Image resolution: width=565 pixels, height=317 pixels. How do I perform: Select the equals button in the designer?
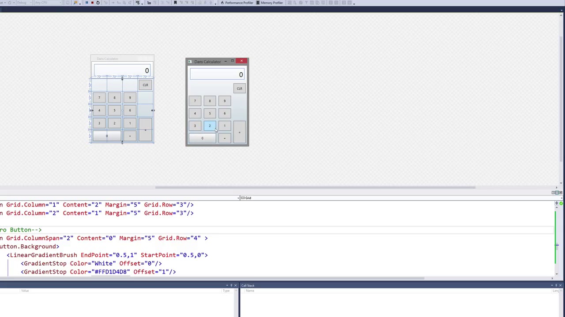[x=145, y=130]
